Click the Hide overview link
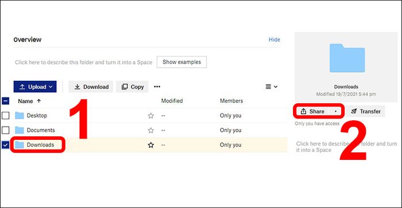 click(x=275, y=40)
